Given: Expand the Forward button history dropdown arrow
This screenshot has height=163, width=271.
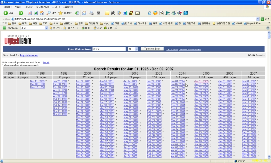Looking at the screenshot, I should (25, 13).
